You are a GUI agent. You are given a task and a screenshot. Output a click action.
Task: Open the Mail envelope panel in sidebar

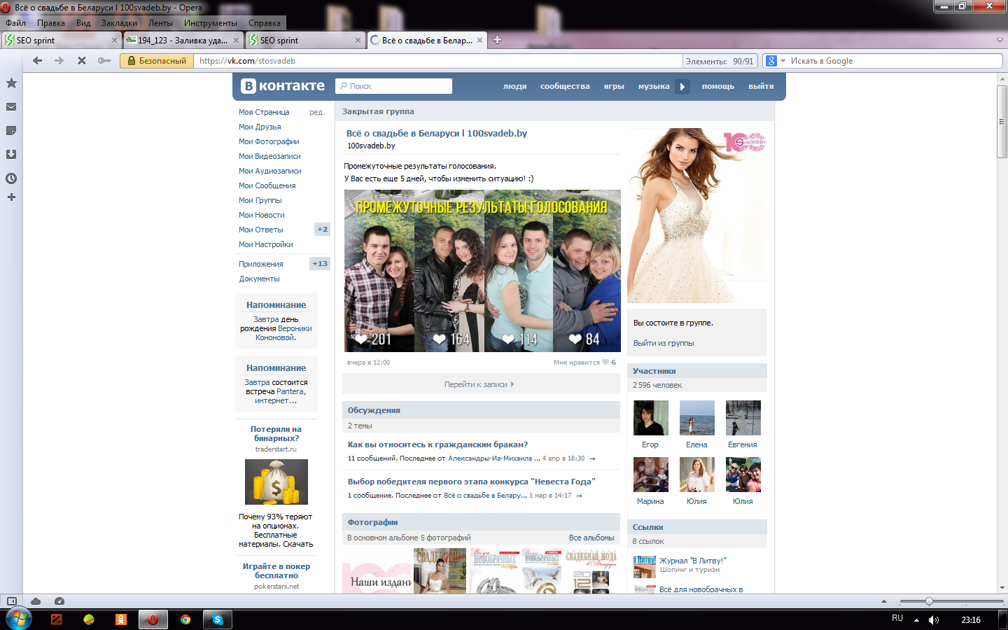point(11,107)
